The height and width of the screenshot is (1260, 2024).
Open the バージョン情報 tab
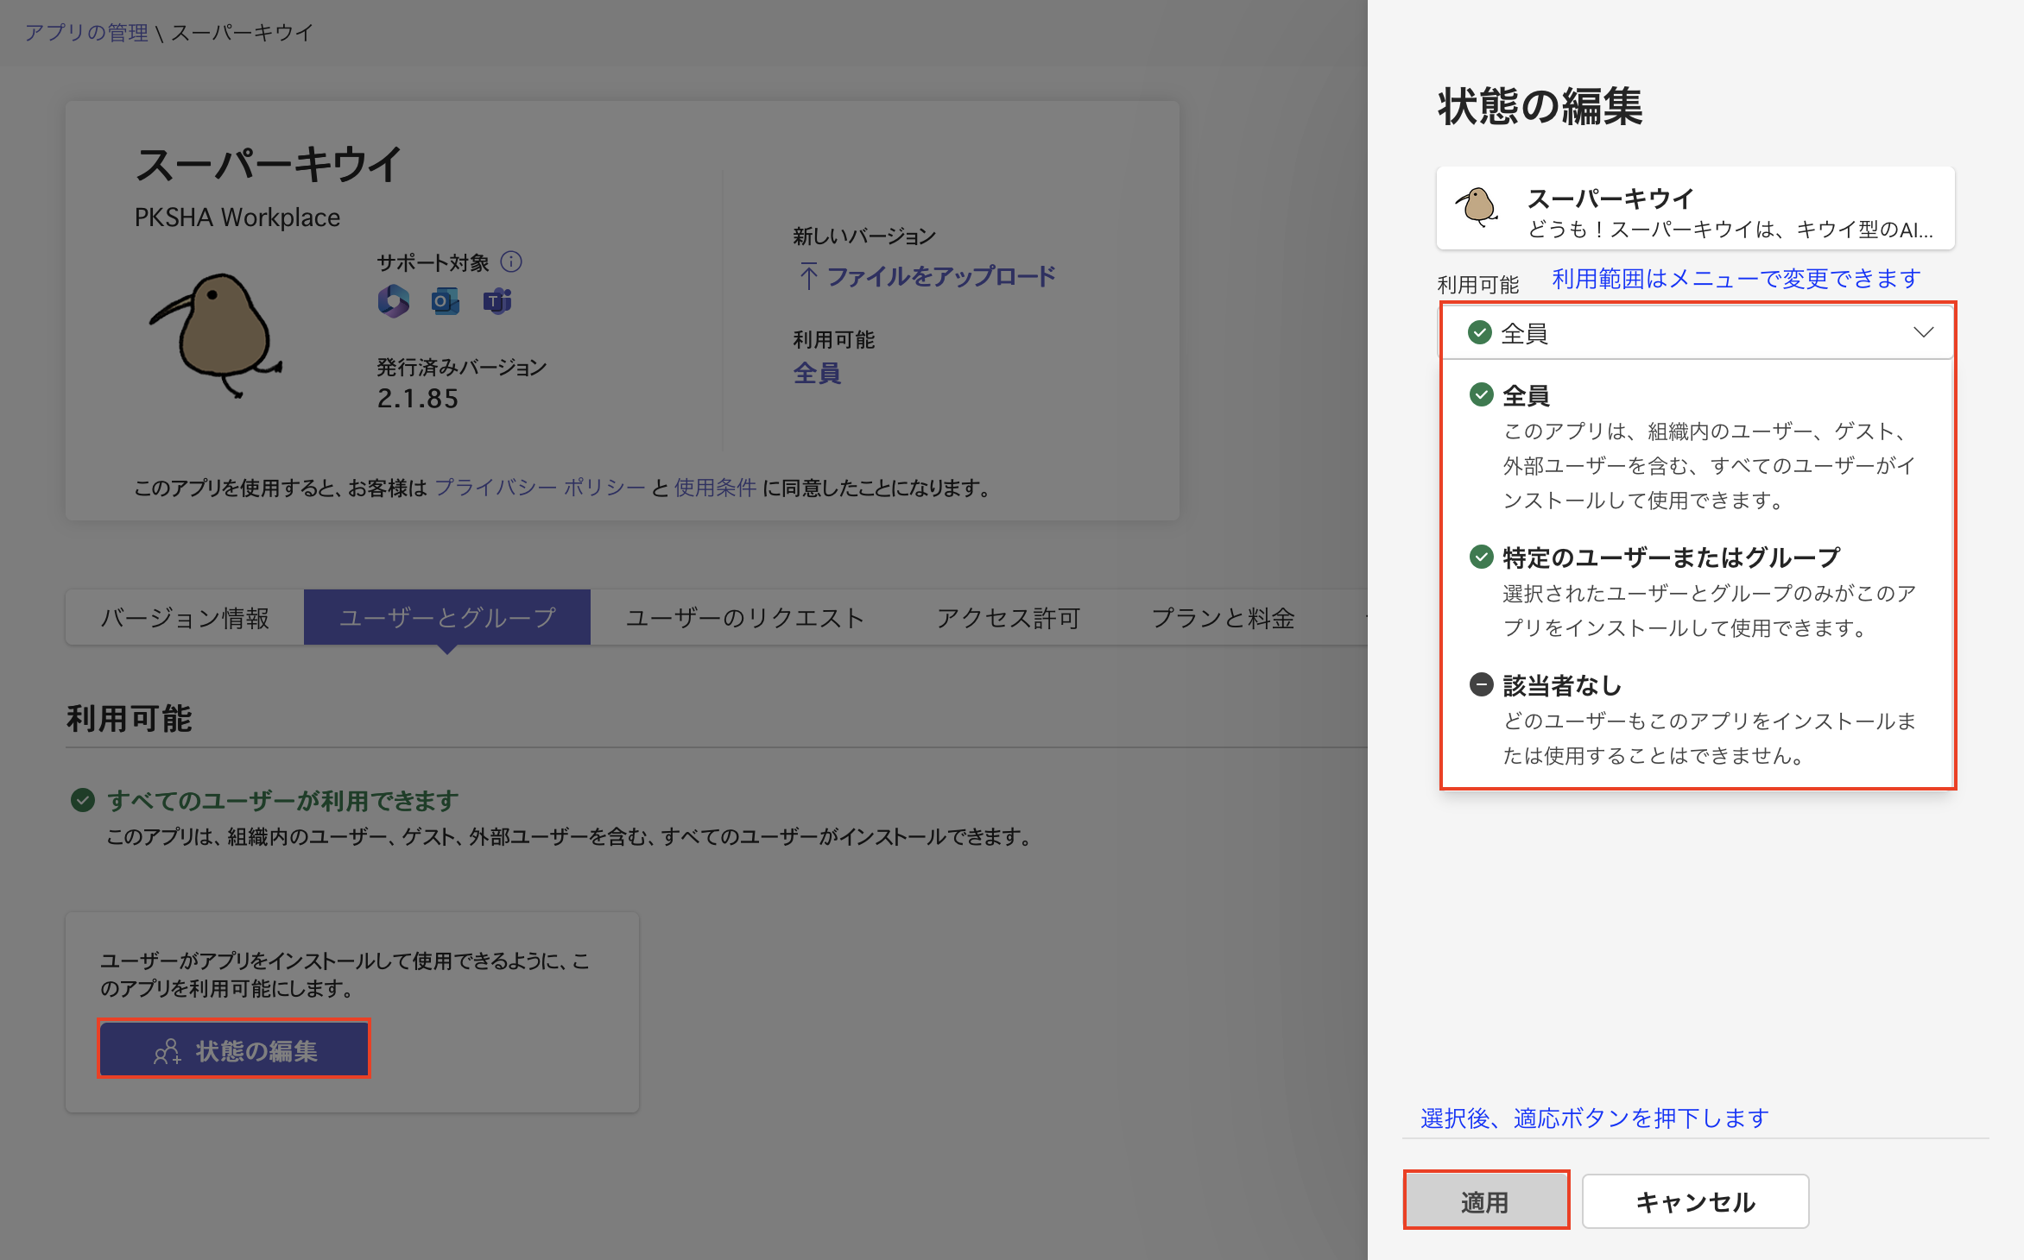[185, 618]
